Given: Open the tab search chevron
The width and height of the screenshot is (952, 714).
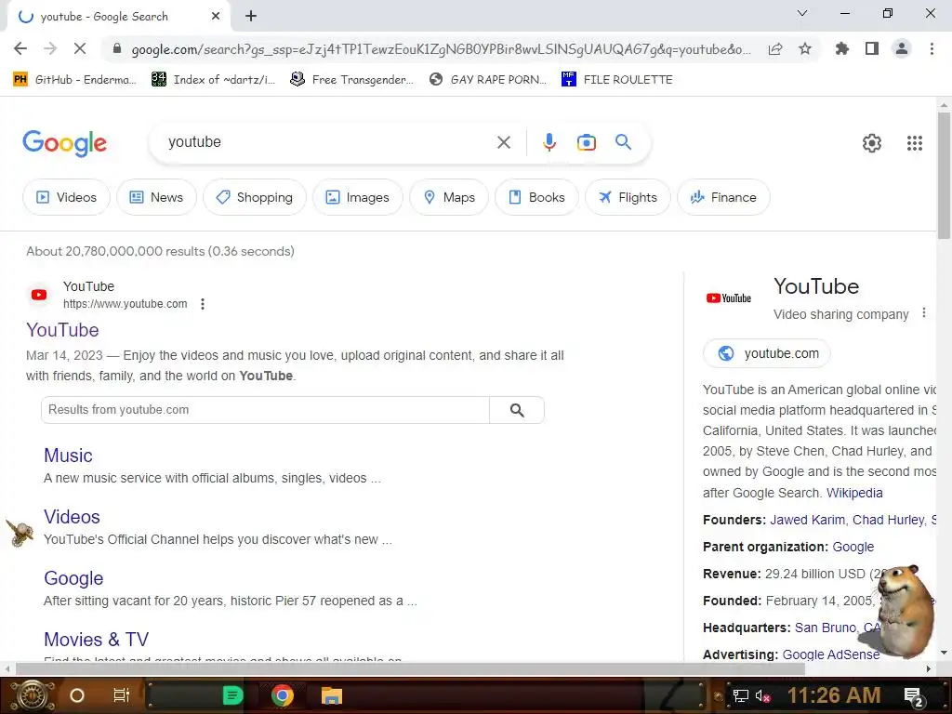Looking at the screenshot, I should (x=802, y=13).
